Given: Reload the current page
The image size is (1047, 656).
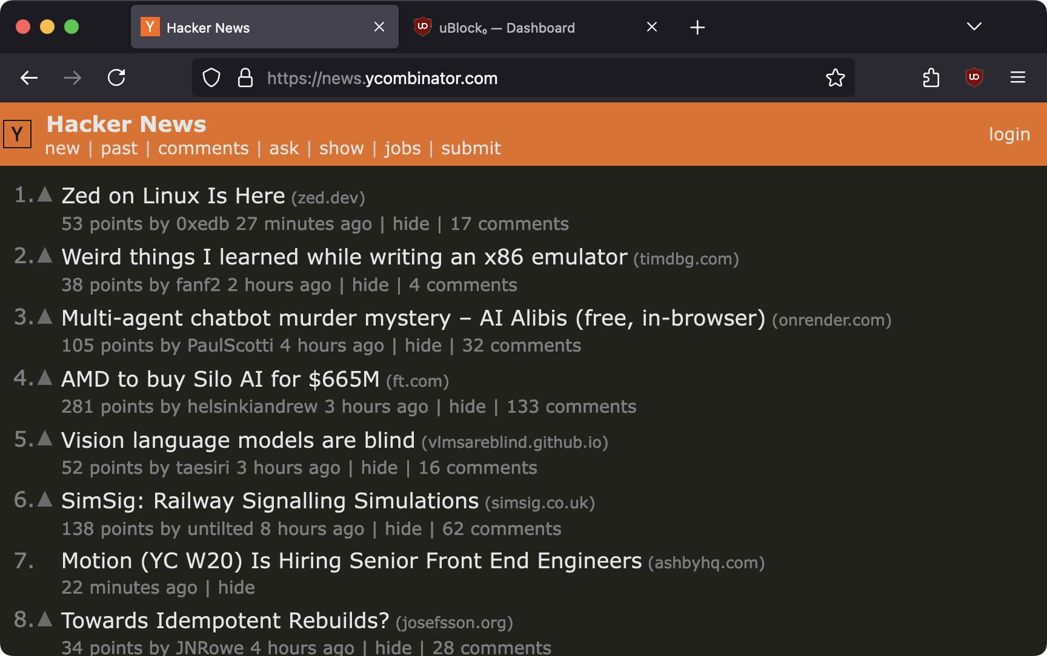Looking at the screenshot, I should (116, 77).
